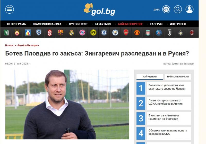Screen dimensions: 206x144
Task: Open the ШАМПИОНСКА ЛИГА menu item
Action: pyautogui.click(x=47, y=24)
